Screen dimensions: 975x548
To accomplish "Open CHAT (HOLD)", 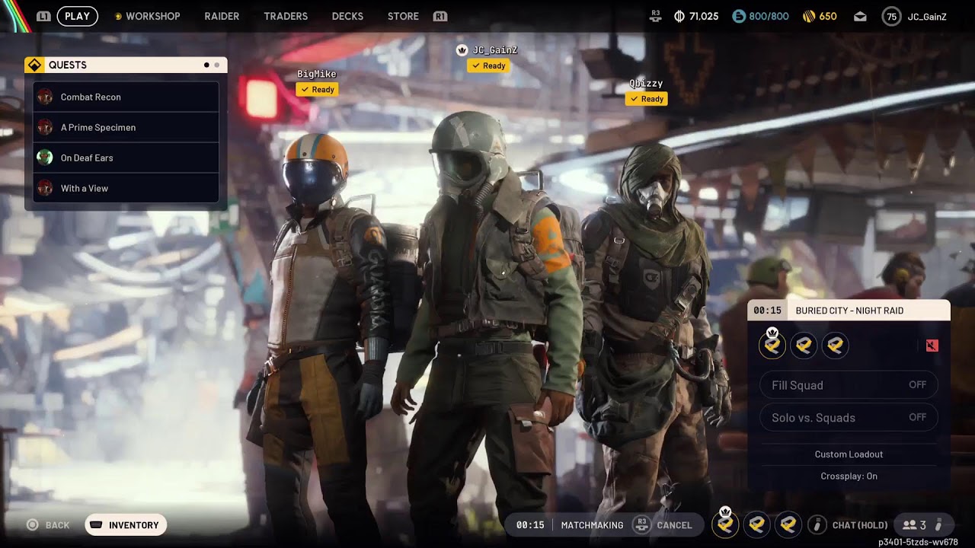I will [x=860, y=525].
